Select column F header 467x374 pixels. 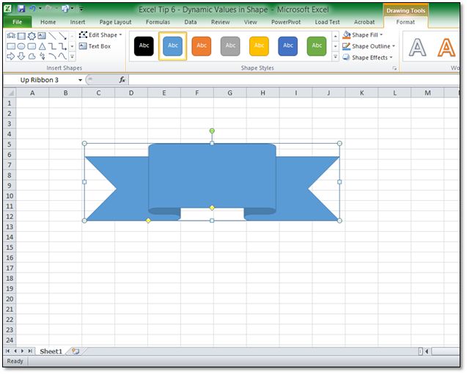point(197,92)
